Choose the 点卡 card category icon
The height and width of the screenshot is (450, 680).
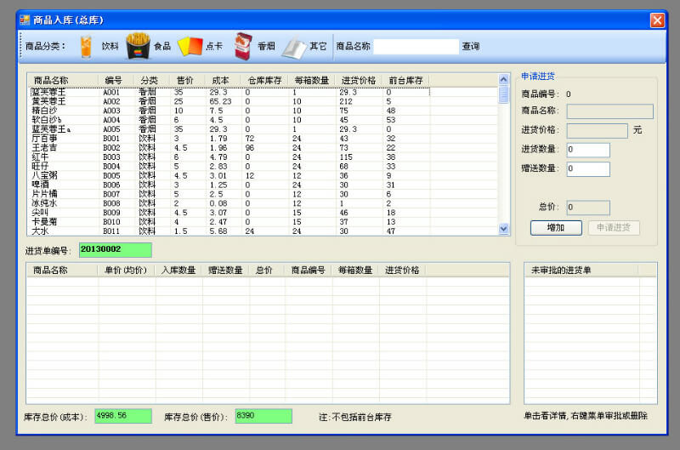pyautogui.click(x=190, y=46)
